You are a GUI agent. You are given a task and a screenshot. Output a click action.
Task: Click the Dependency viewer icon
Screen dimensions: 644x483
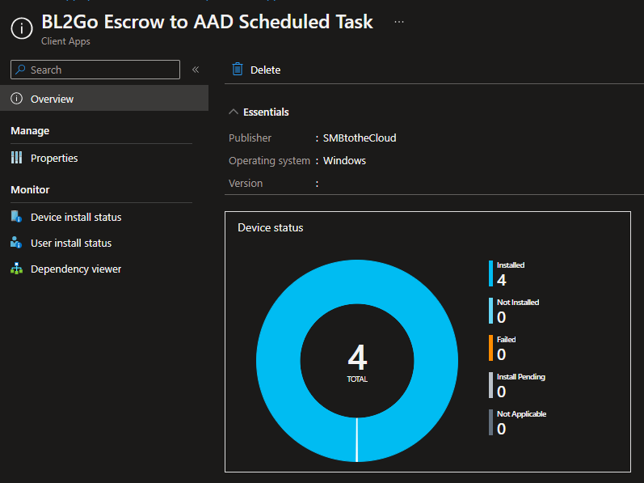coord(16,269)
